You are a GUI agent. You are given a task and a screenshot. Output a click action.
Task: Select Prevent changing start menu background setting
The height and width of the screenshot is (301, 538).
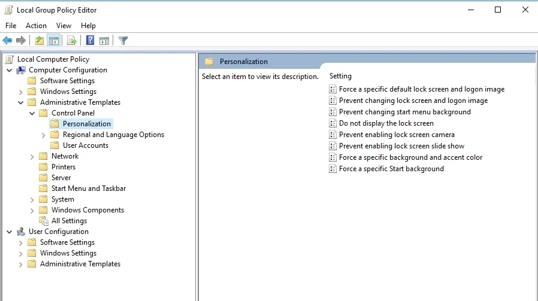pyautogui.click(x=405, y=112)
